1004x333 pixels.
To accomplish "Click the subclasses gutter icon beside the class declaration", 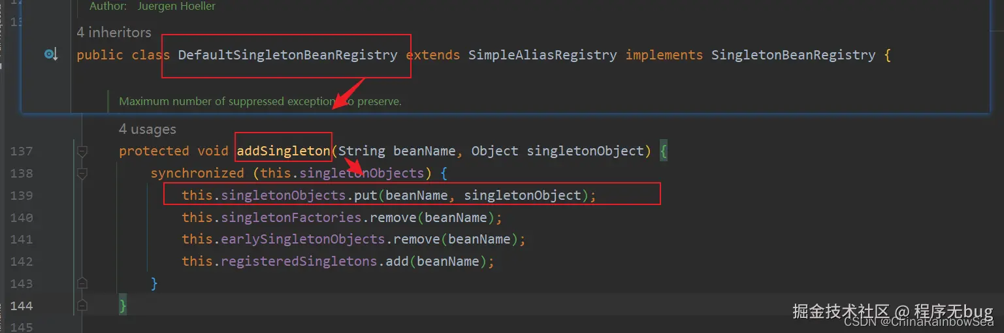I will 51,55.
